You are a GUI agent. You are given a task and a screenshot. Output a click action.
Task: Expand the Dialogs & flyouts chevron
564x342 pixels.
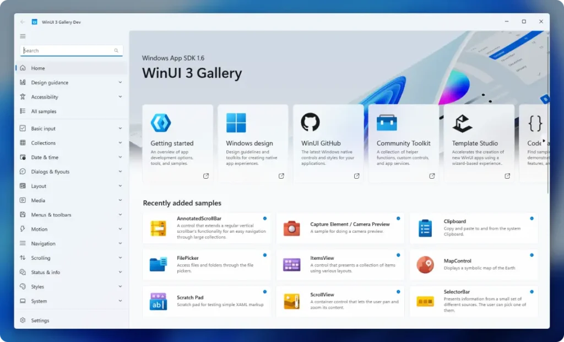pos(120,171)
